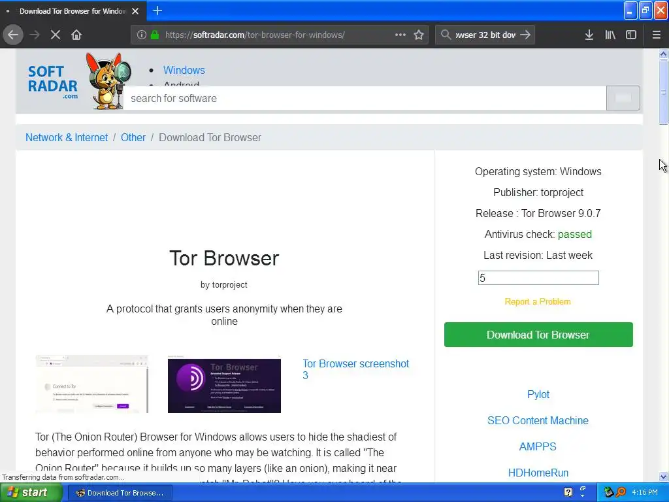The height and width of the screenshot is (502, 669).
Task: Click the rating field showing 5
Action: 538,278
